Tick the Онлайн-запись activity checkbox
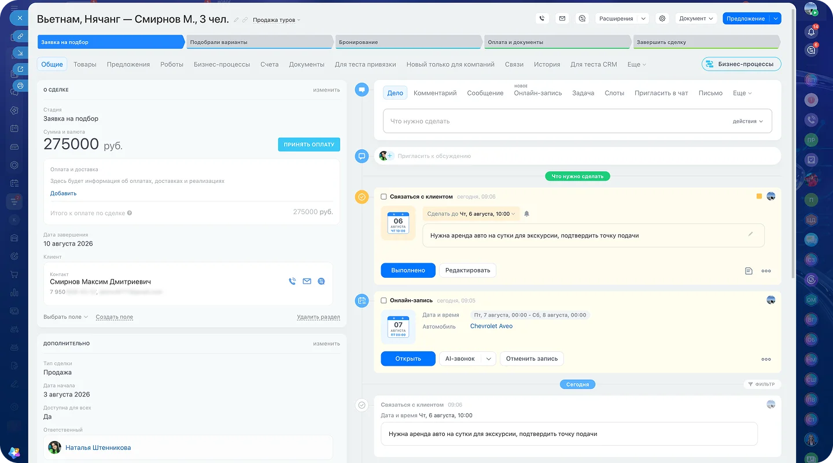This screenshot has width=833, height=463. tap(384, 300)
